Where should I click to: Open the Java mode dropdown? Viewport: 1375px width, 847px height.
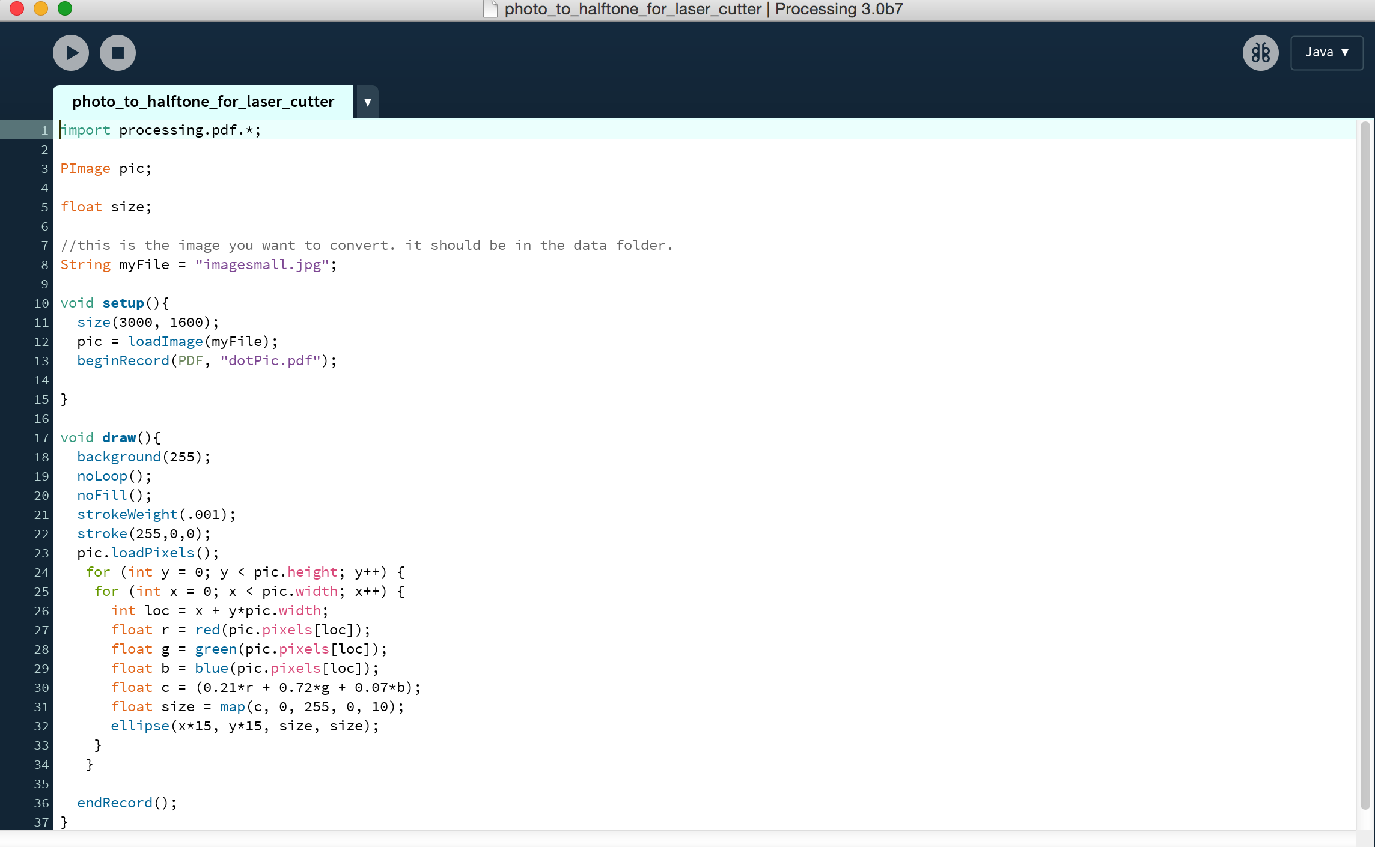click(1327, 53)
